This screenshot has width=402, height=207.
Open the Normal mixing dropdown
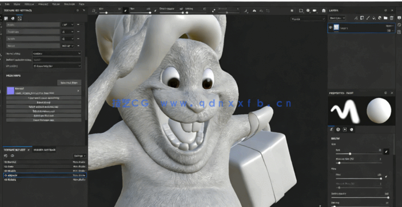click(x=57, y=54)
